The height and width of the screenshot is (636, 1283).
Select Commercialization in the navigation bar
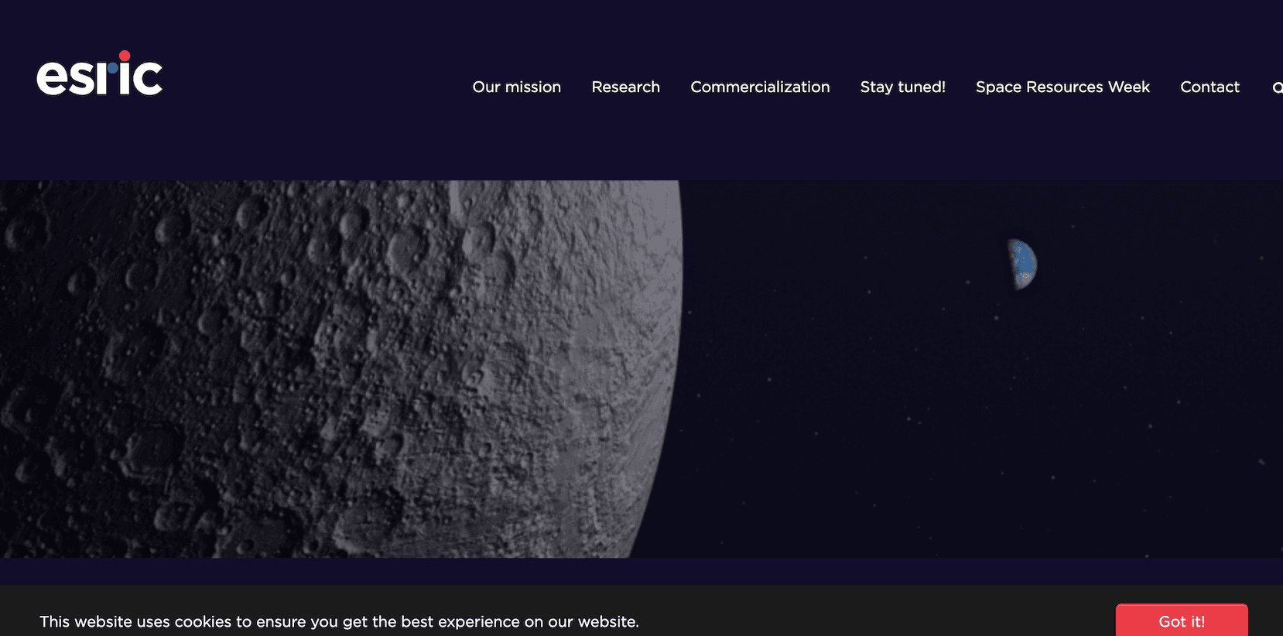(x=760, y=87)
